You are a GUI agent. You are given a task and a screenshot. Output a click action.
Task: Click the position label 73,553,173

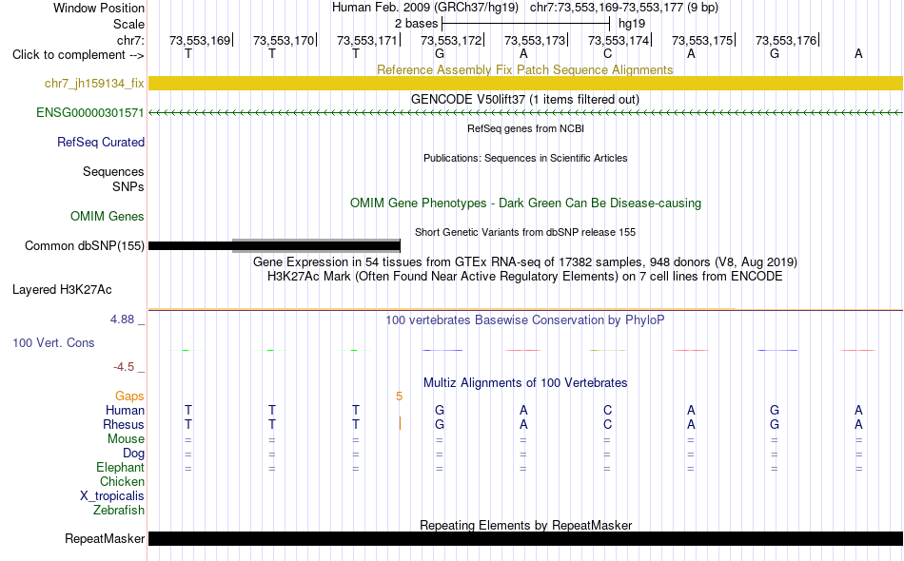coord(535,40)
